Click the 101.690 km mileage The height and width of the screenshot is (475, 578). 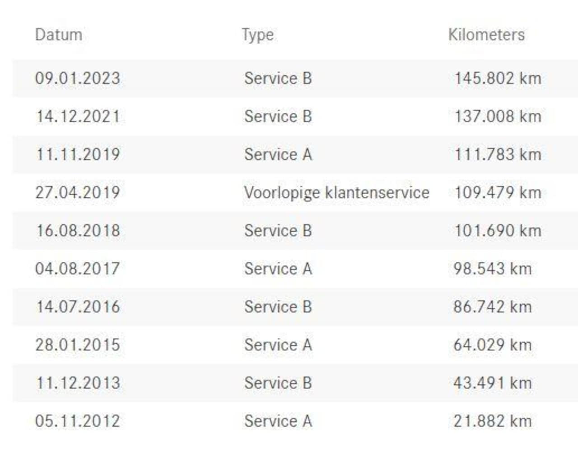coord(498,231)
